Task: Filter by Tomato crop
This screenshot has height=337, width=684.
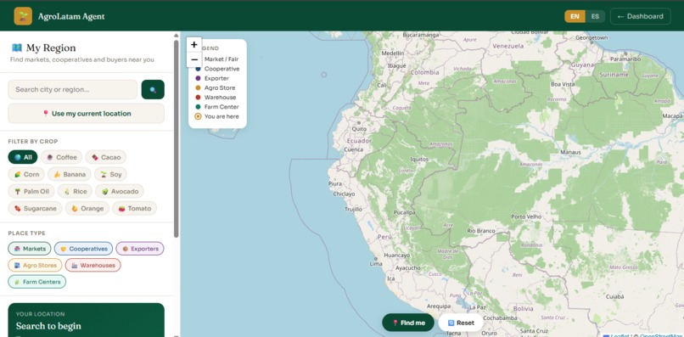Action: (134, 208)
